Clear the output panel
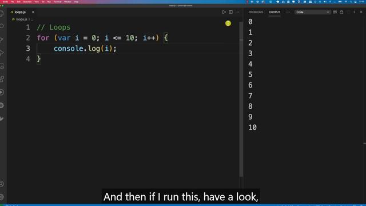This screenshot has height=206, width=366. 335,12
